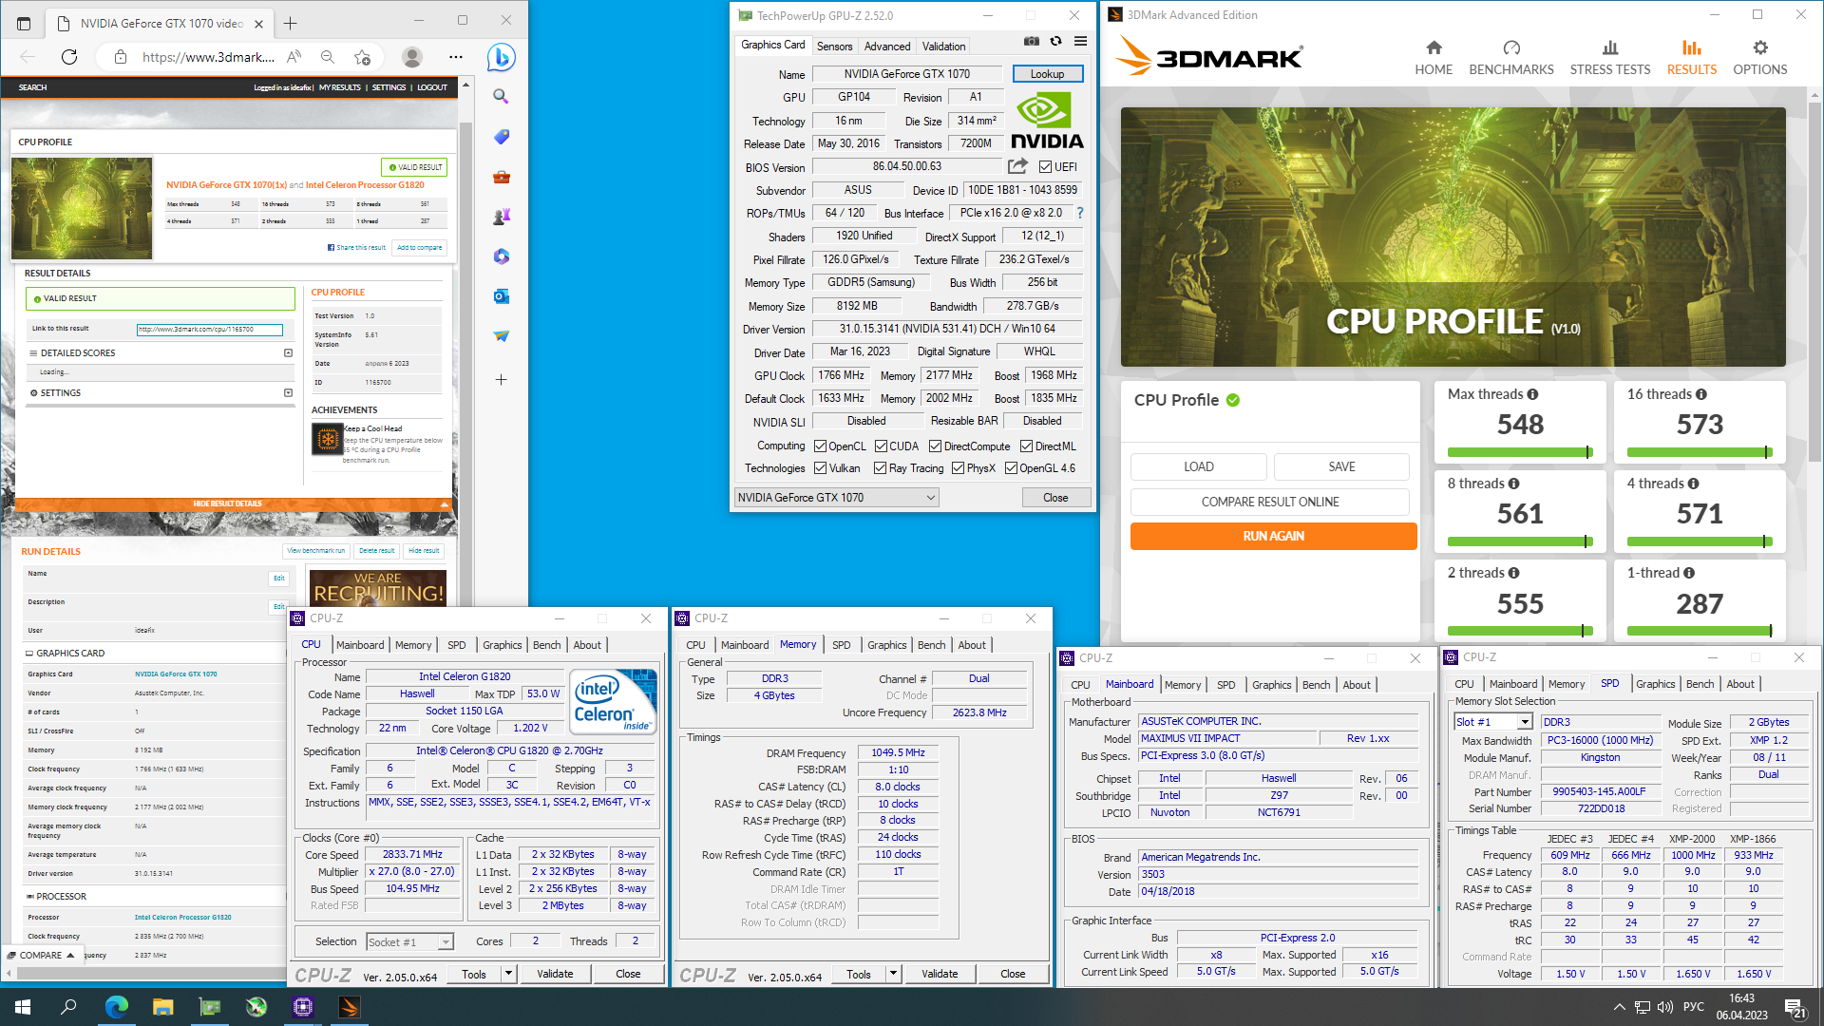Take GPU-Z screenshot with camera icon

point(1031,41)
